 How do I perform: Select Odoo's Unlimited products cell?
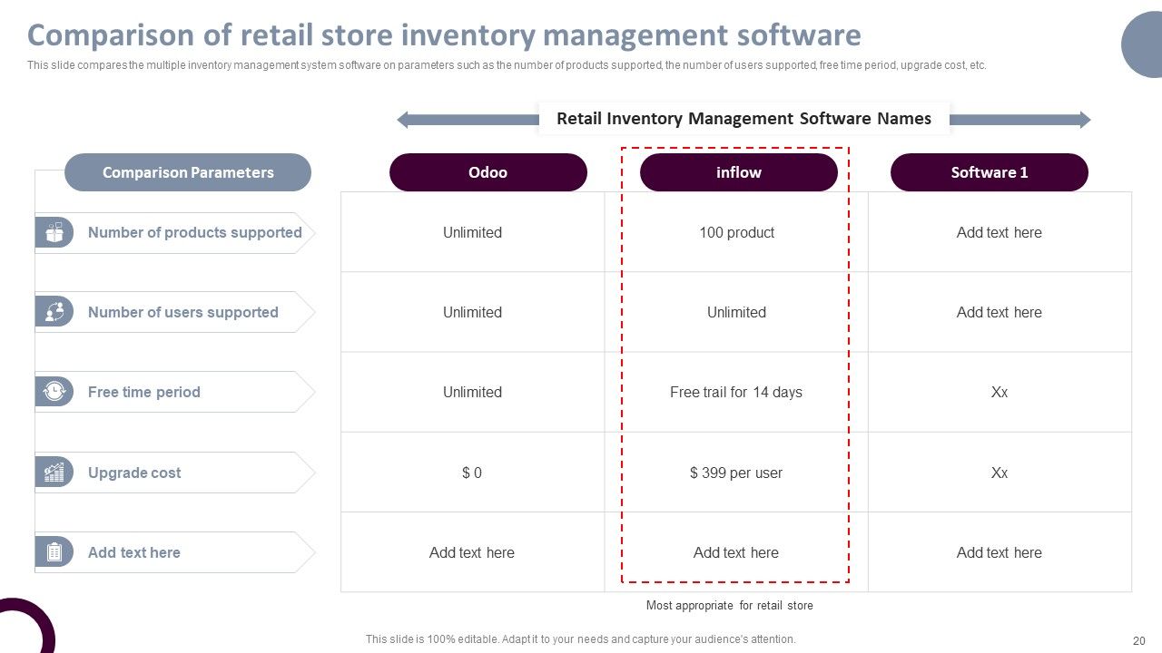[472, 232]
